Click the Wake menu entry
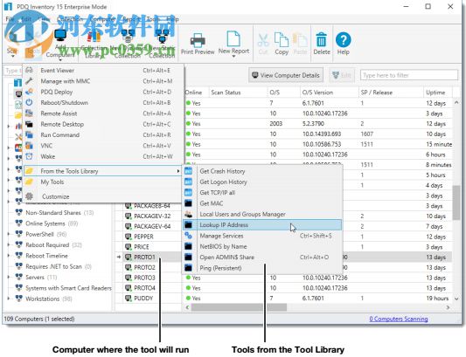This screenshot has width=466, height=357. (x=103, y=156)
